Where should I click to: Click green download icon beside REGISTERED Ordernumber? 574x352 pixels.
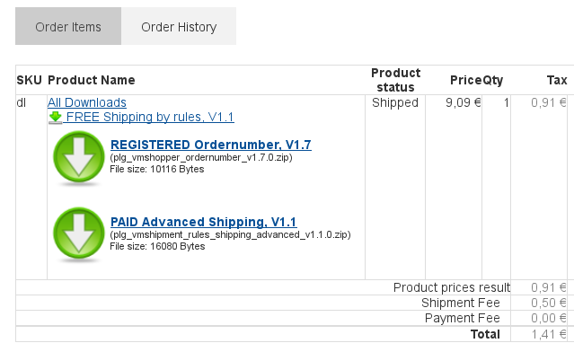(79, 158)
